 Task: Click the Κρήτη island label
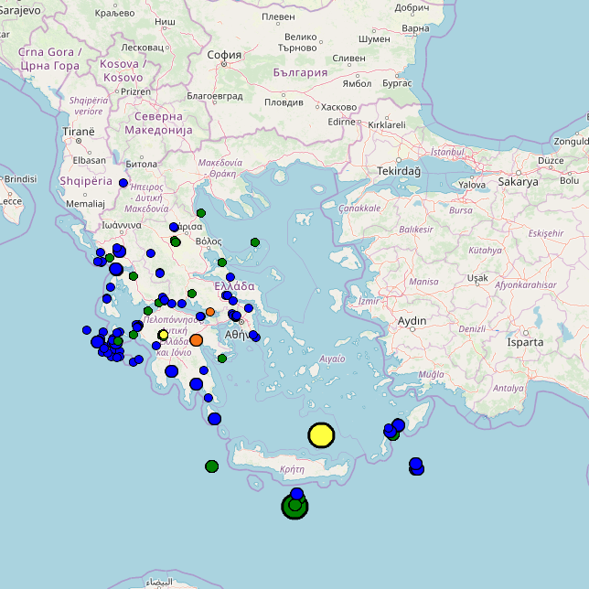click(292, 468)
